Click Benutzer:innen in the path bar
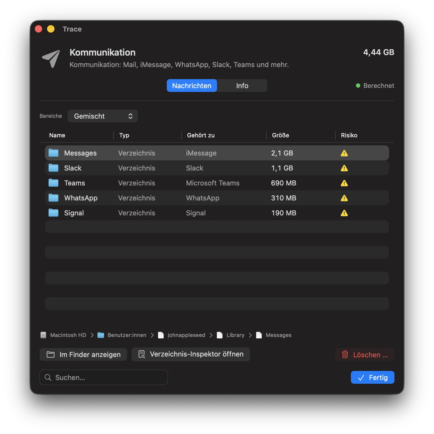434x434 pixels. [127, 335]
